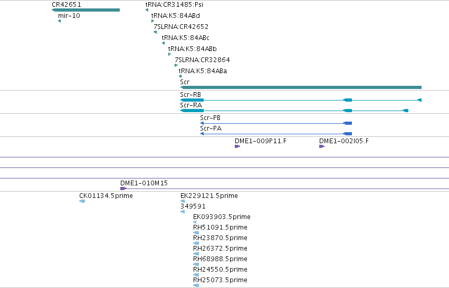Select the long Scr gene bar

(x=301, y=87)
